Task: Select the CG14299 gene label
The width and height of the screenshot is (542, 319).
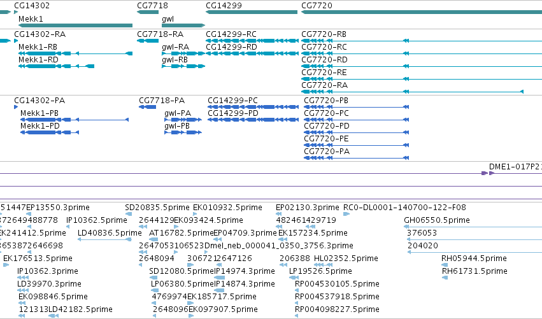Action: point(224,6)
